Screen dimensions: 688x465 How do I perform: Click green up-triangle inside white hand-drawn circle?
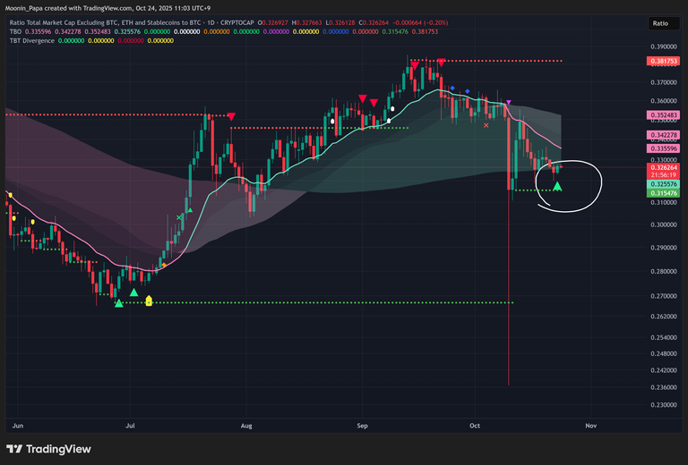(558, 186)
